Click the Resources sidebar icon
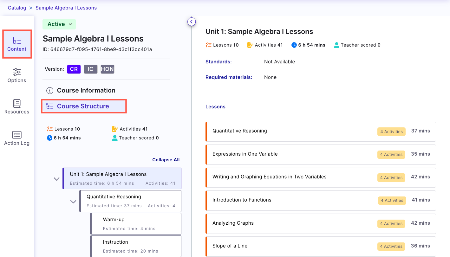450x257 pixels. pos(17,106)
